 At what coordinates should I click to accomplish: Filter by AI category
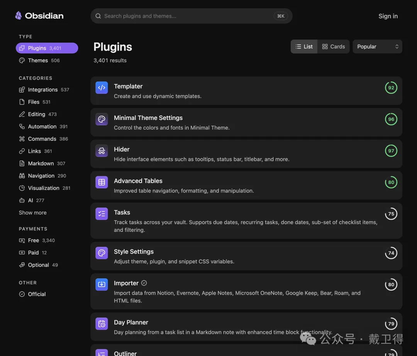tap(31, 201)
